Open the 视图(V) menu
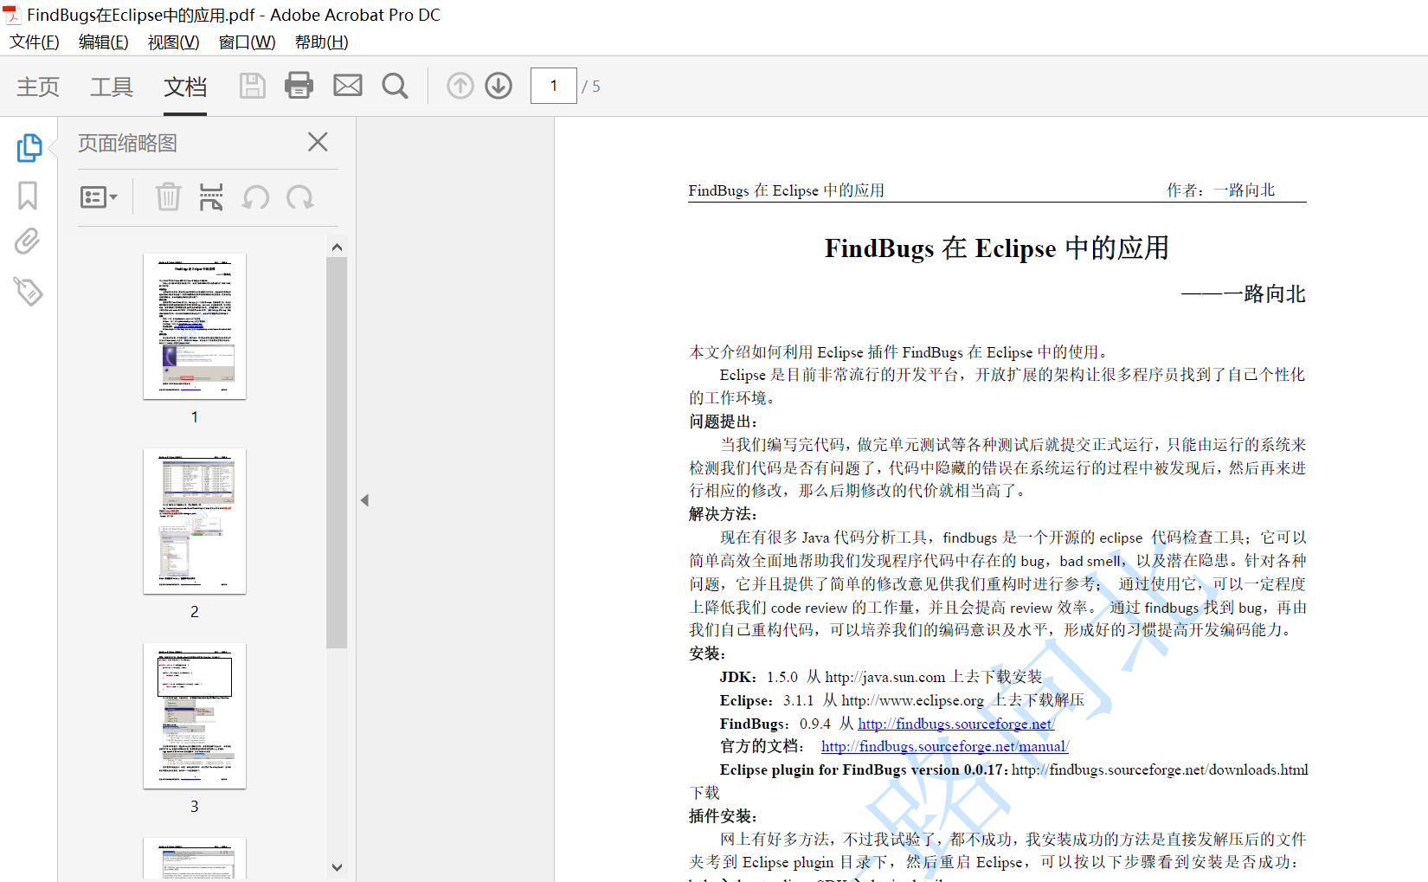Image resolution: width=1428 pixels, height=882 pixels. (x=174, y=42)
